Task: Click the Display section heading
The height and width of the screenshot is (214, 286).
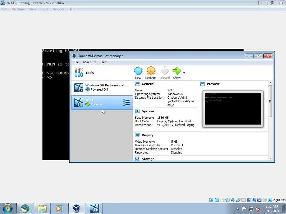Action: (147, 135)
